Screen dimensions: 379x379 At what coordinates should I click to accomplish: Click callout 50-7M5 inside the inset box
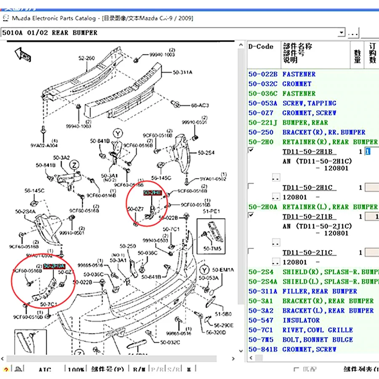click(212, 248)
